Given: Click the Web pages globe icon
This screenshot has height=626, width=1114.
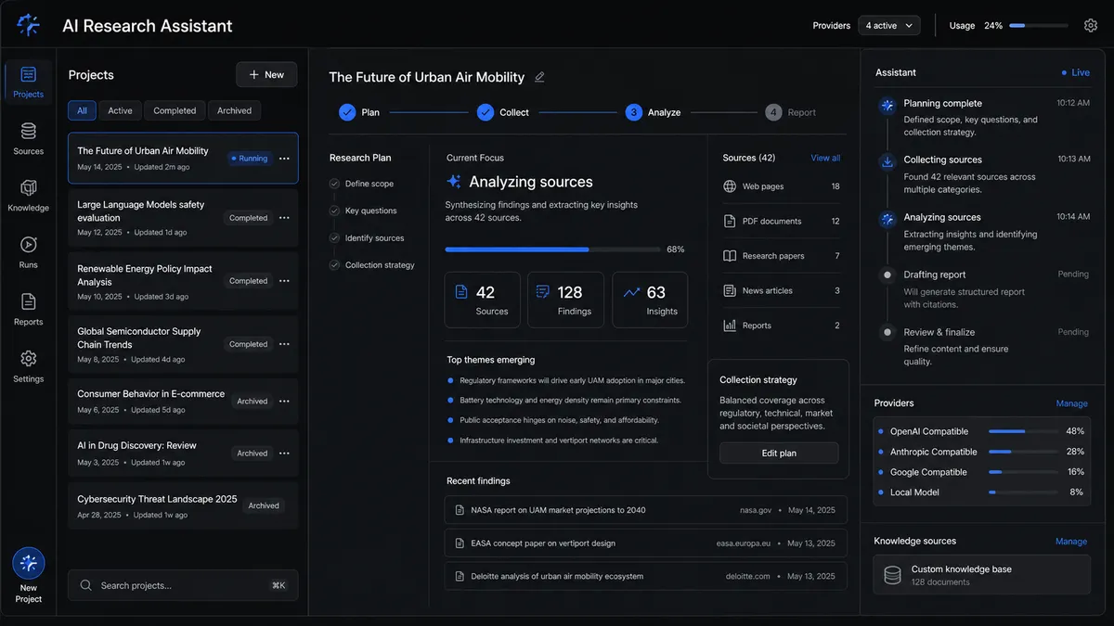Looking at the screenshot, I should 730,186.
